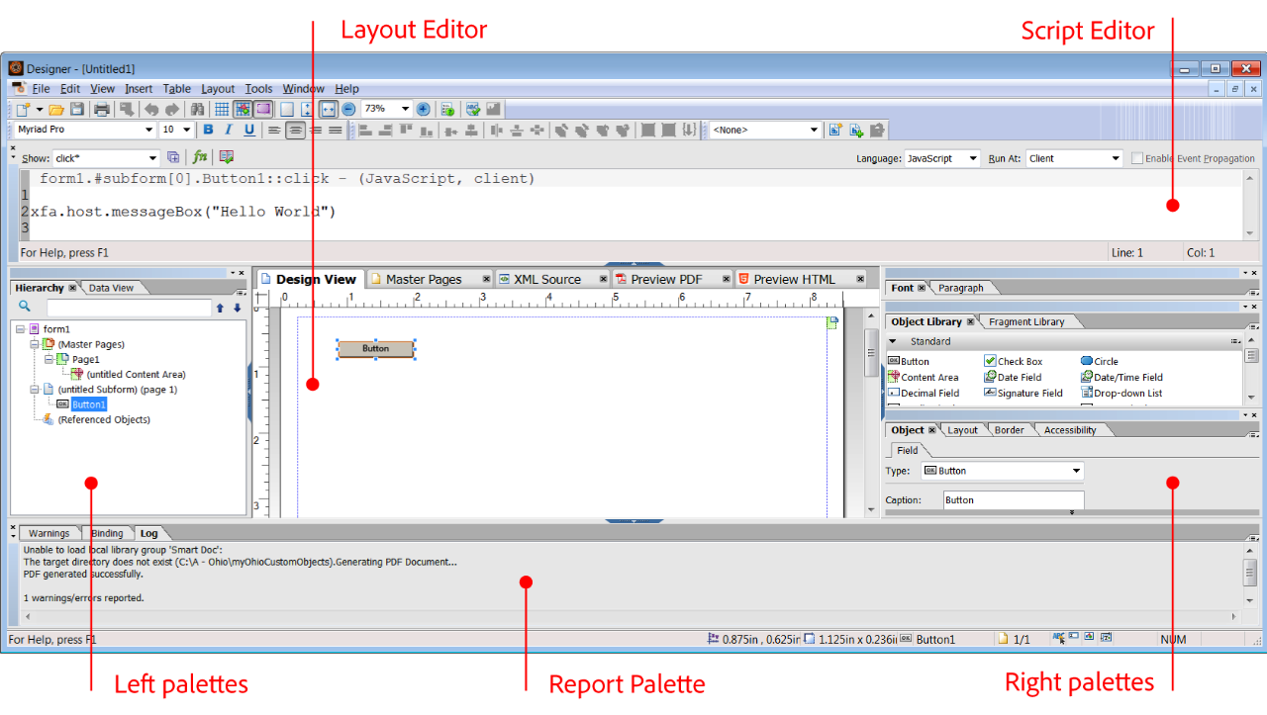Open the Run At dropdown showing Client
The width and height of the screenshot is (1267, 715).
(x=1074, y=157)
